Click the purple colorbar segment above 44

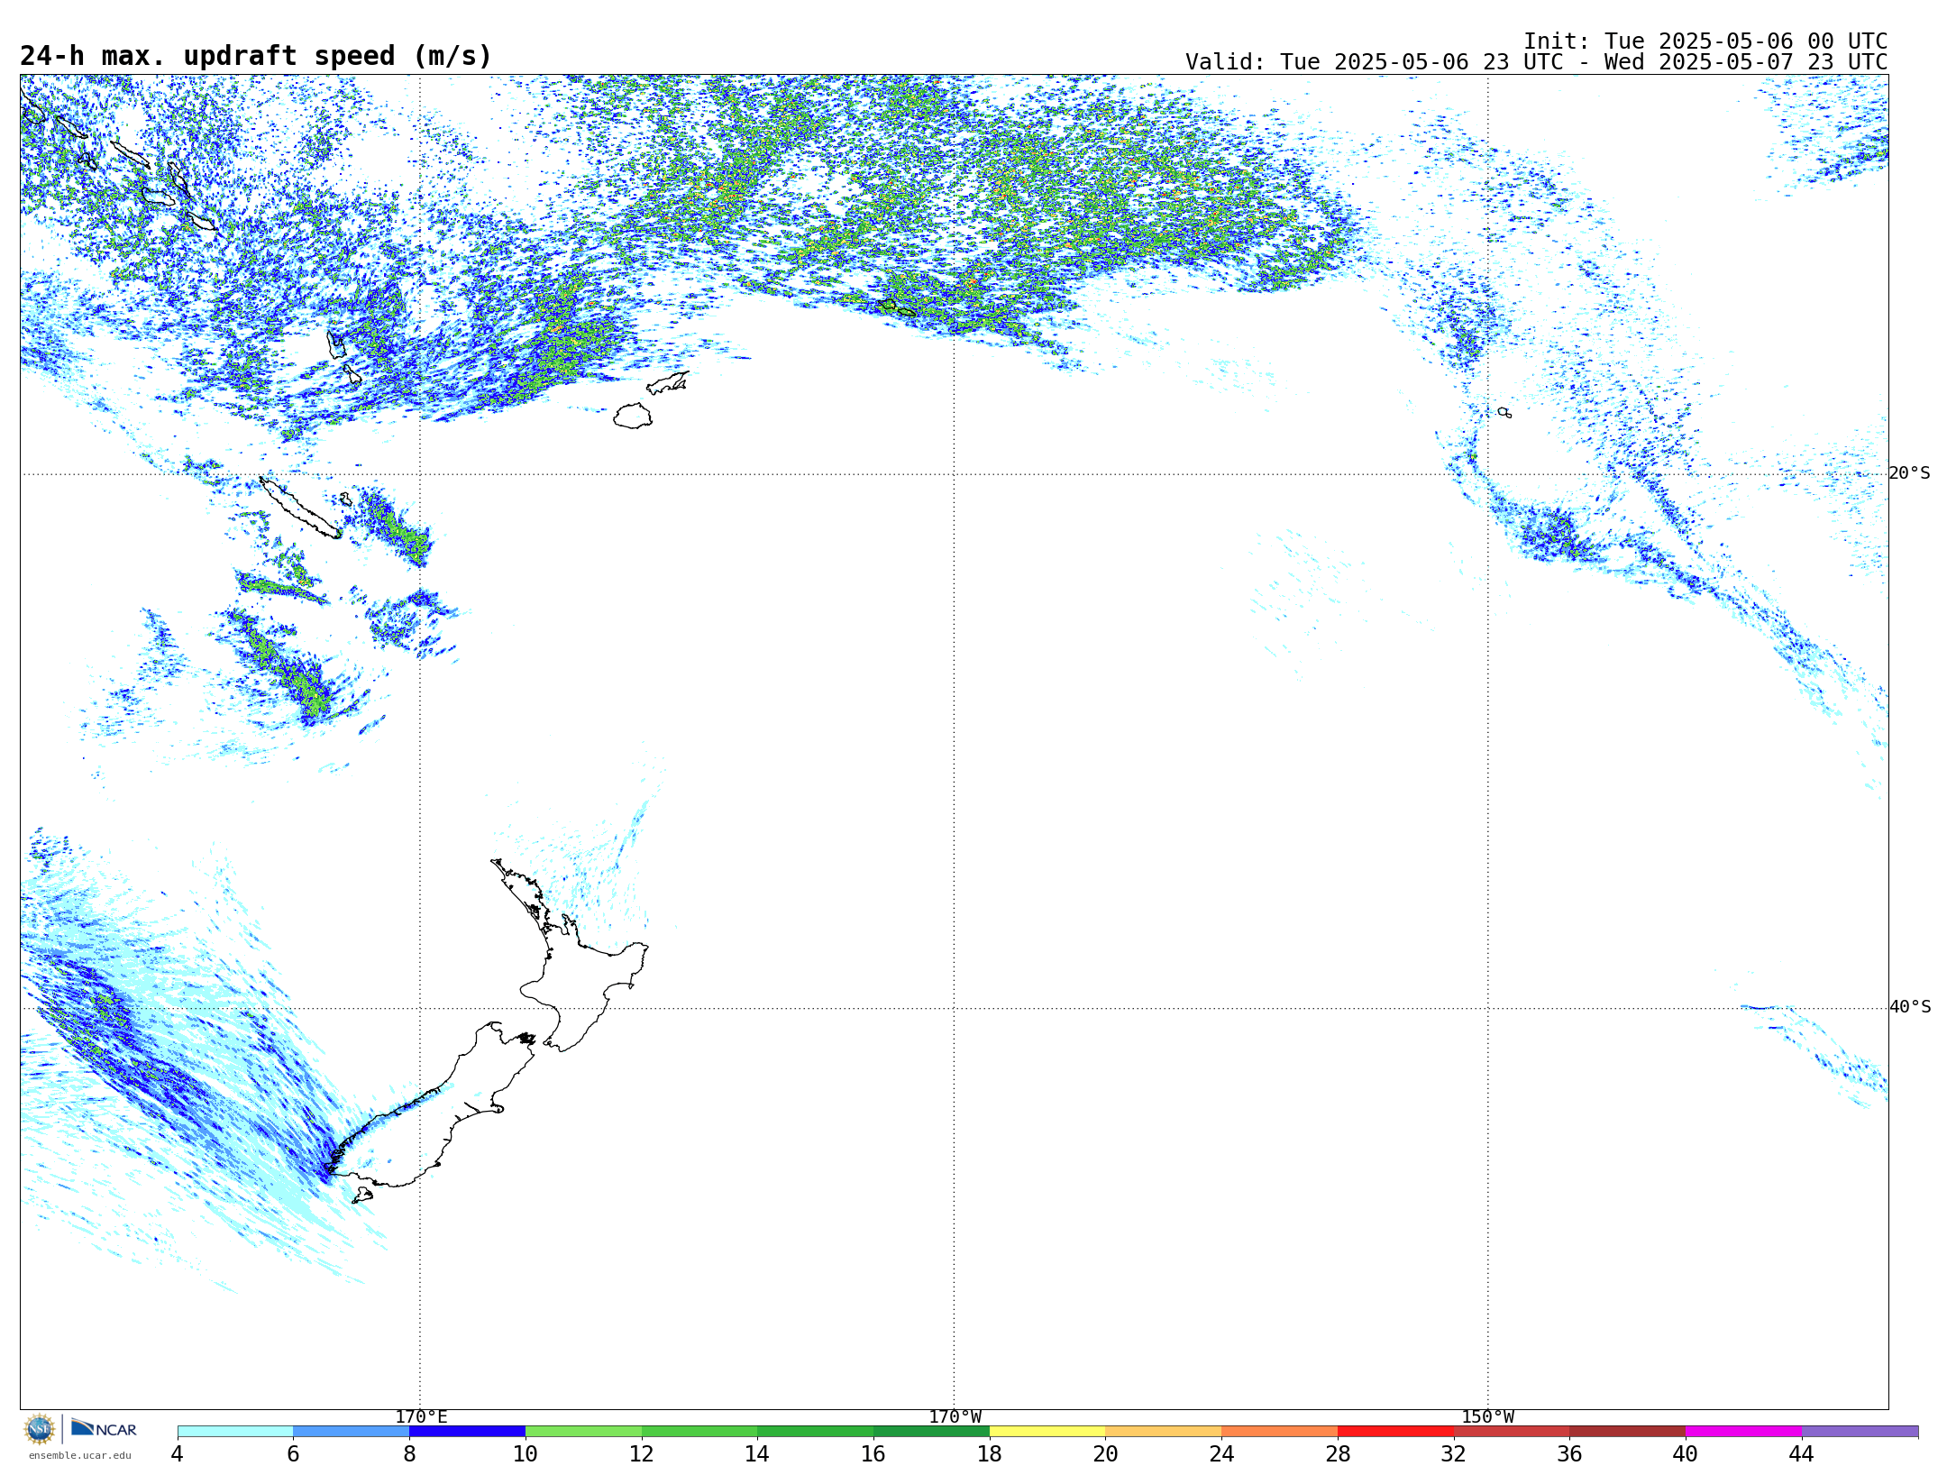pos(1860,1432)
